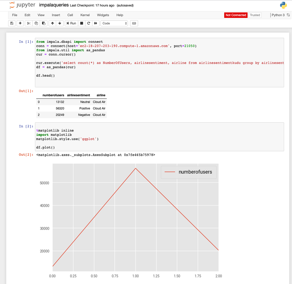Restart kernel and rerun notebook icon
Image resolution: width=292 pixels, height=284 pixels.
[96, 23]
